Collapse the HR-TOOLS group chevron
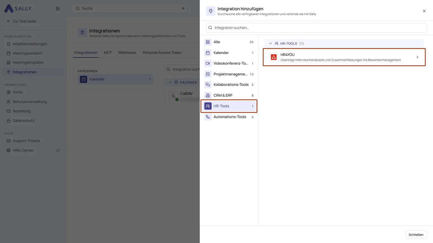This screenshot has height=243, width=433. [270, 43]
